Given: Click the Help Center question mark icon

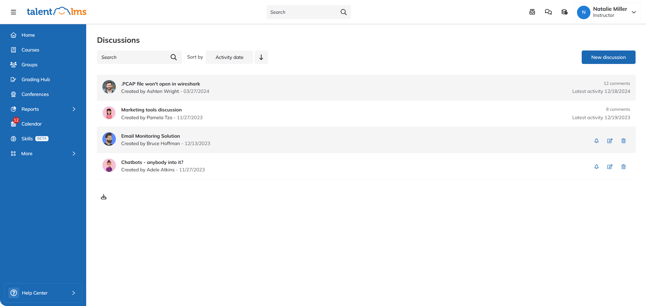Looking at the screenshot, I should [14, 293].
